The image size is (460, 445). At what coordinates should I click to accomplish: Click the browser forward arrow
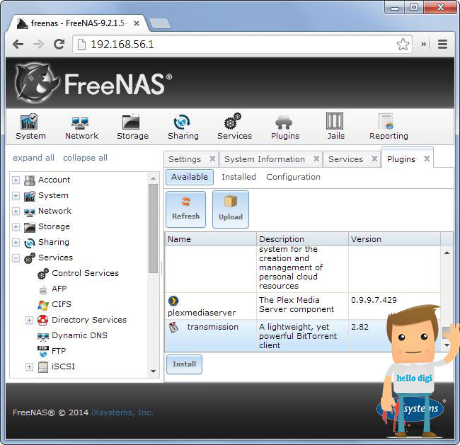click(38, 45)
